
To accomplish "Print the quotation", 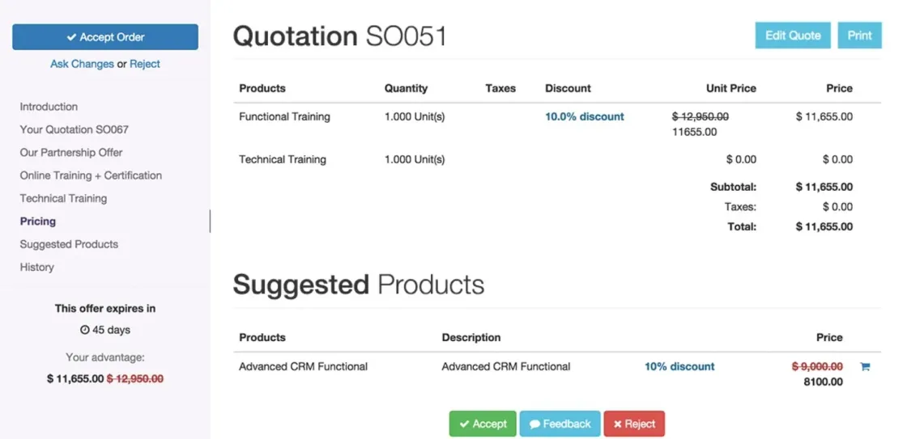I will [x=859, y=36].
